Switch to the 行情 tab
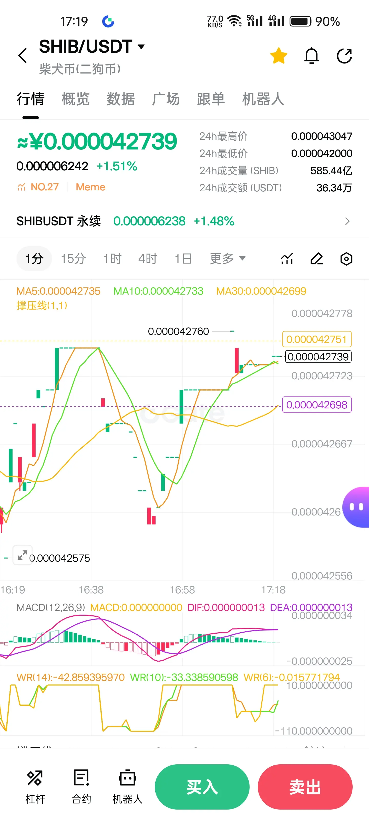The height and width of the screenshot is (826, 369). (x=31, y=99)
